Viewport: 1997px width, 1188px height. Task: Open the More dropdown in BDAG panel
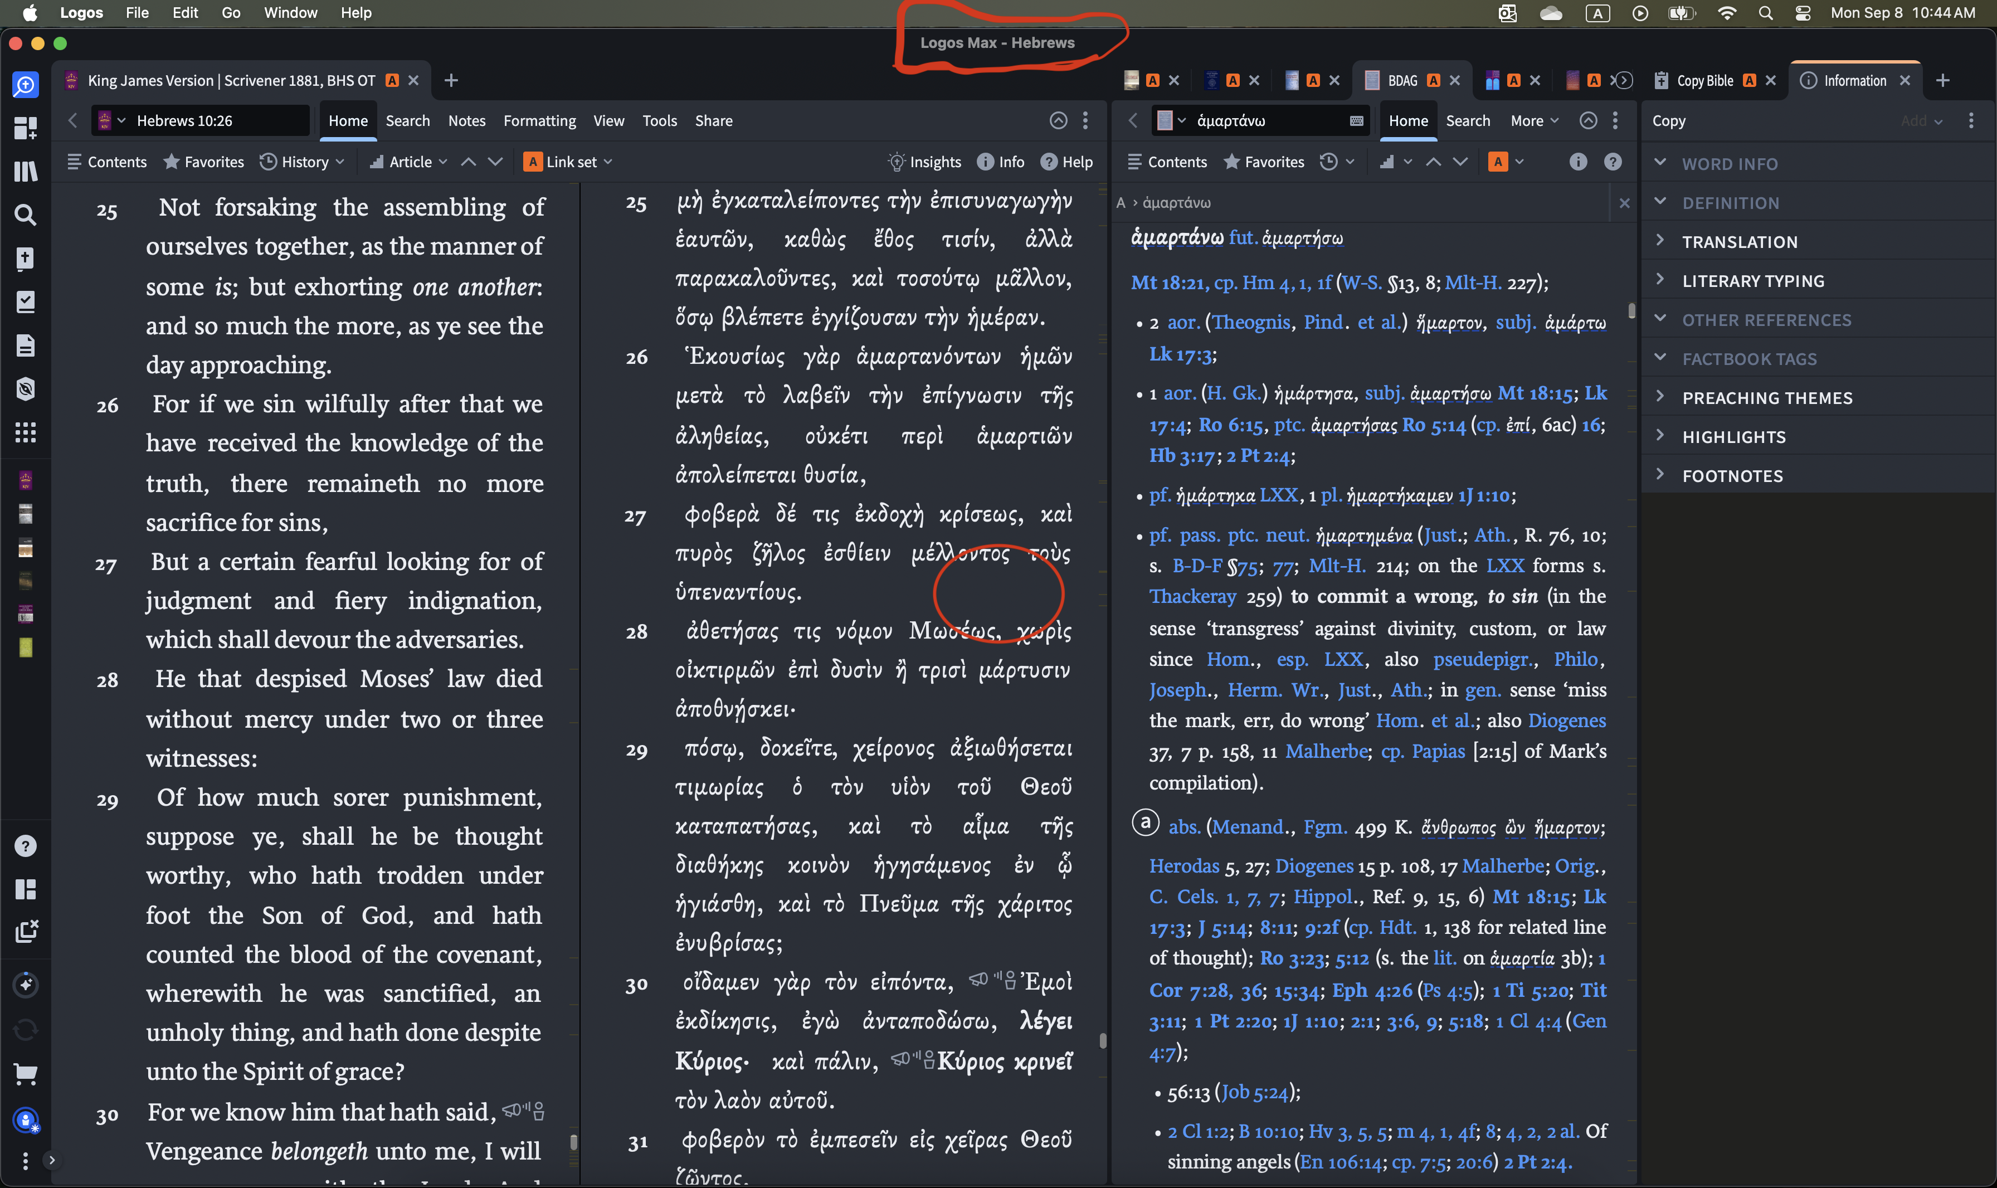pos(1535,121)
